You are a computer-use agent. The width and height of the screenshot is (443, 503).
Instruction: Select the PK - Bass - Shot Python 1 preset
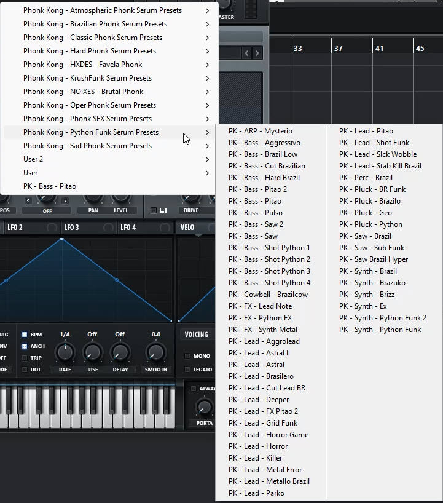click(x=269, y=248)
